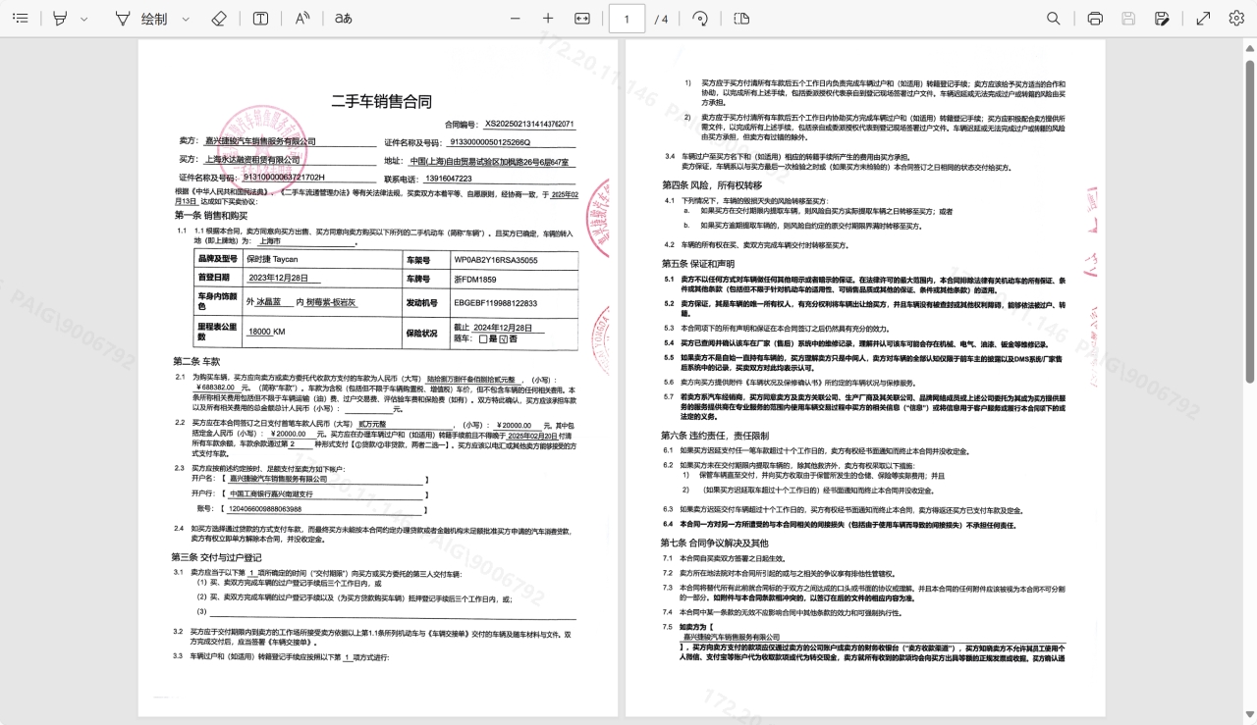Click the heading 第一条 销售和购买
The height and width of the screenshot is (725, 1257).
pyautogui.click(x=211, y=215)
